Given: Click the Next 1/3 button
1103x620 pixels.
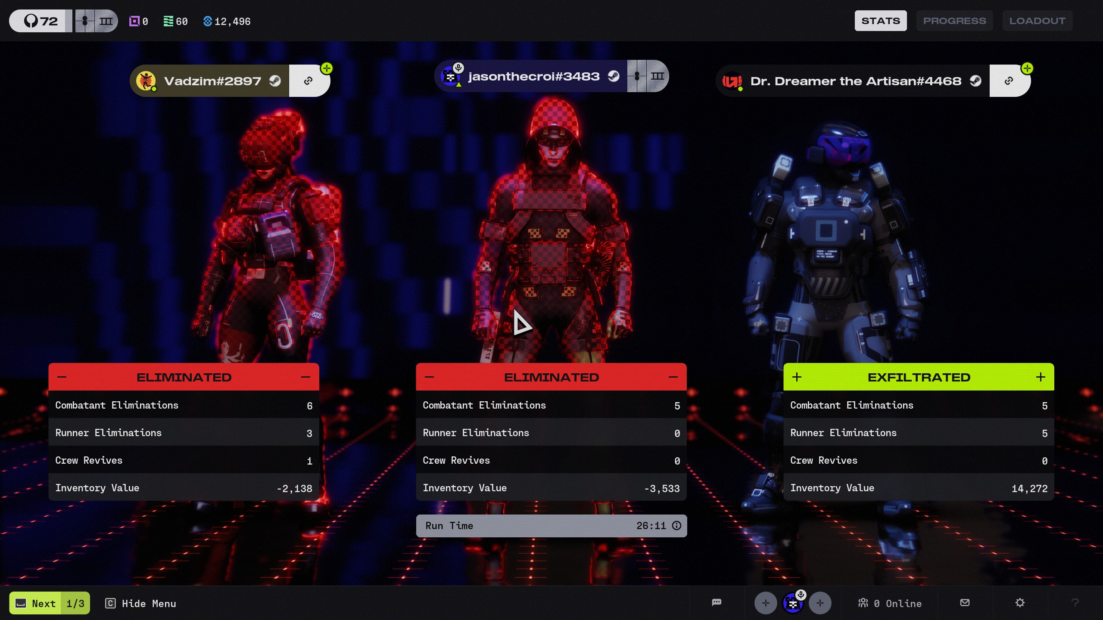Looking at the screenshot, I should [x=50, y=603].
